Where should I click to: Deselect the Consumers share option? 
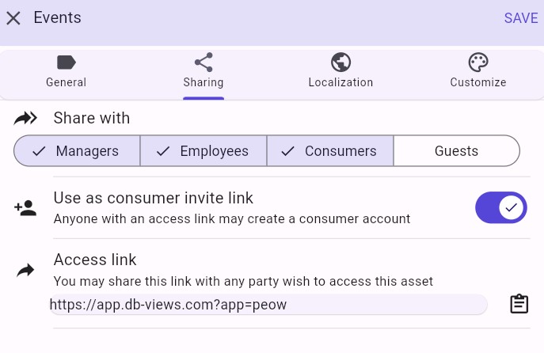click(330, 151)
